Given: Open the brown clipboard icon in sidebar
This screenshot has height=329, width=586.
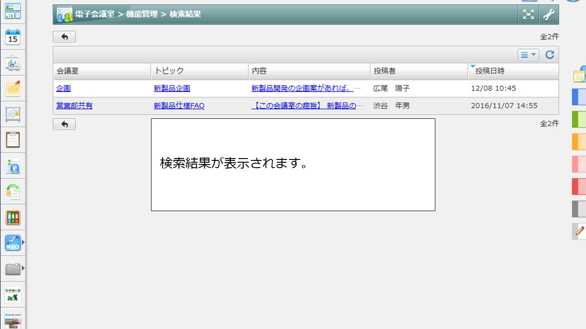Looking at the screenshot, I should tap(13, 140).
